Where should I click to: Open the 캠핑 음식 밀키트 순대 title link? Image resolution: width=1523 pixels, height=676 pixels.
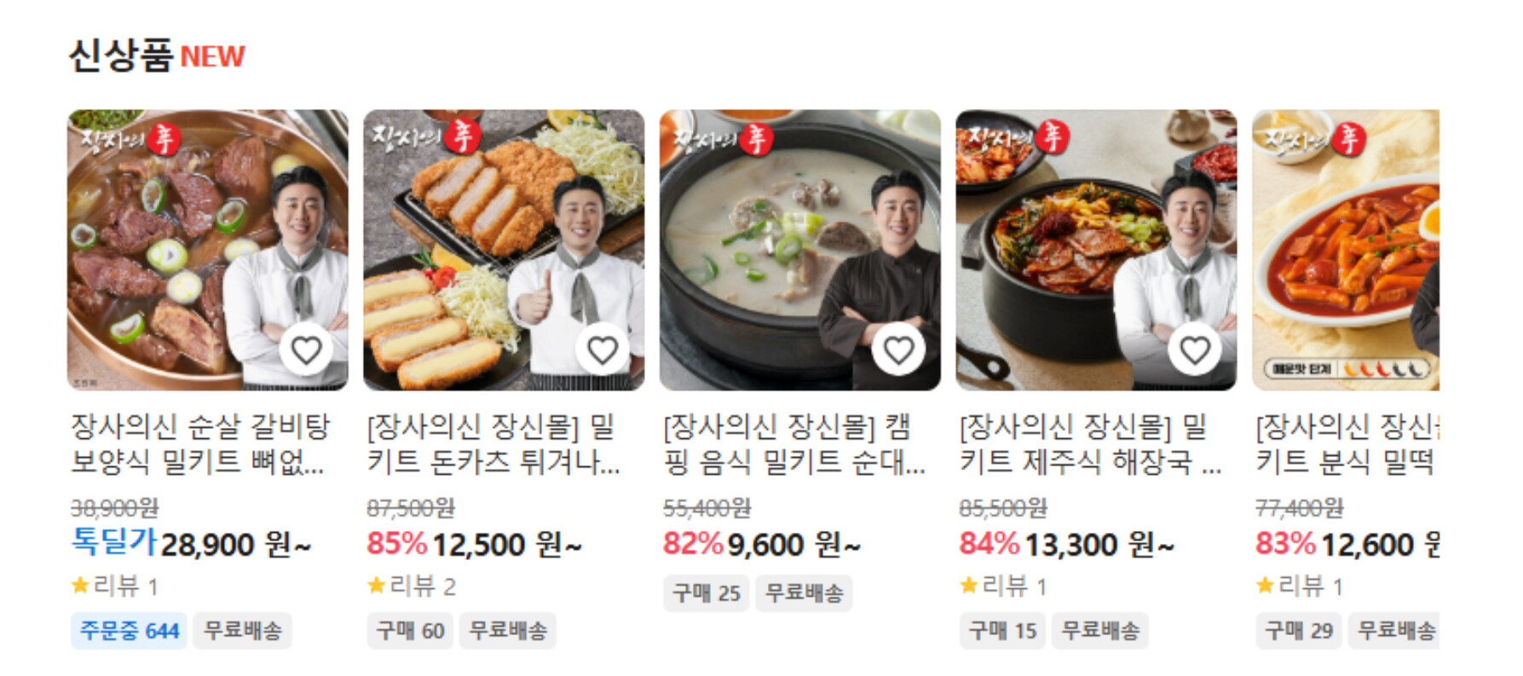point(793,444)
